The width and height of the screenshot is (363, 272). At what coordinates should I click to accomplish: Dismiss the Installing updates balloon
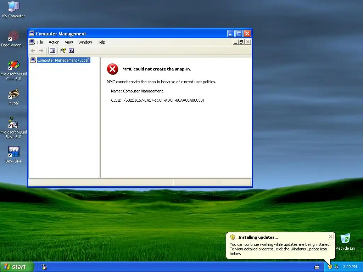click(331, 236)
